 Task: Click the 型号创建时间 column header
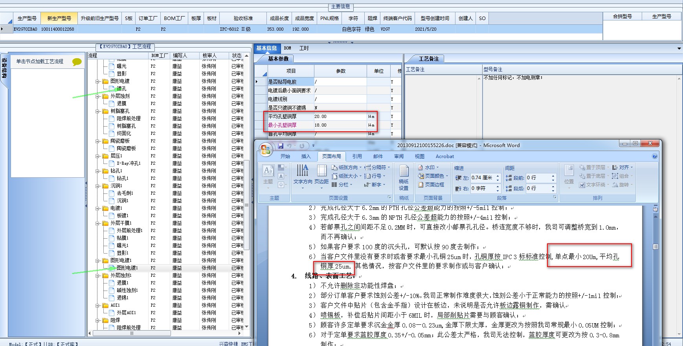point(435,18)
